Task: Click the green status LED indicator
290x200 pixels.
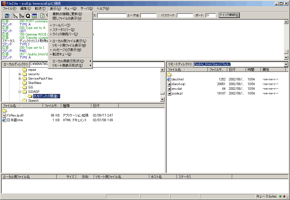Action: [x=280, y=196]
